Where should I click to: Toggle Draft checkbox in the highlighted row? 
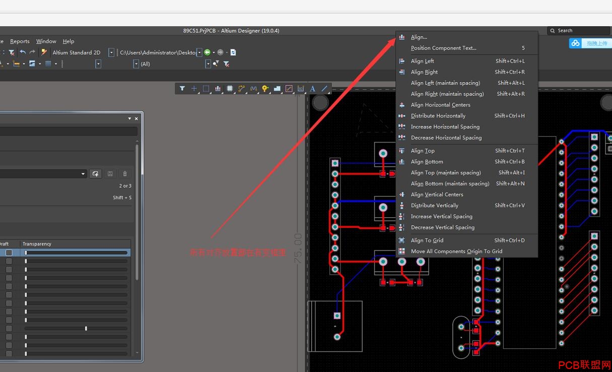tap(9, 253)
